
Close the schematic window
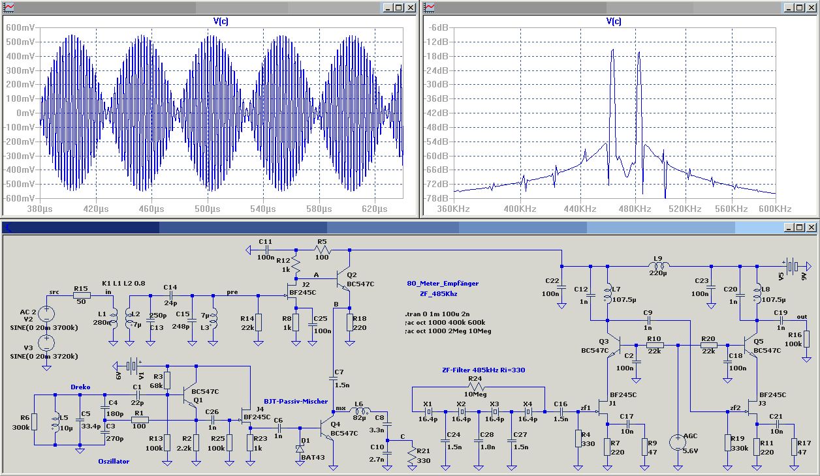(812, 227)
